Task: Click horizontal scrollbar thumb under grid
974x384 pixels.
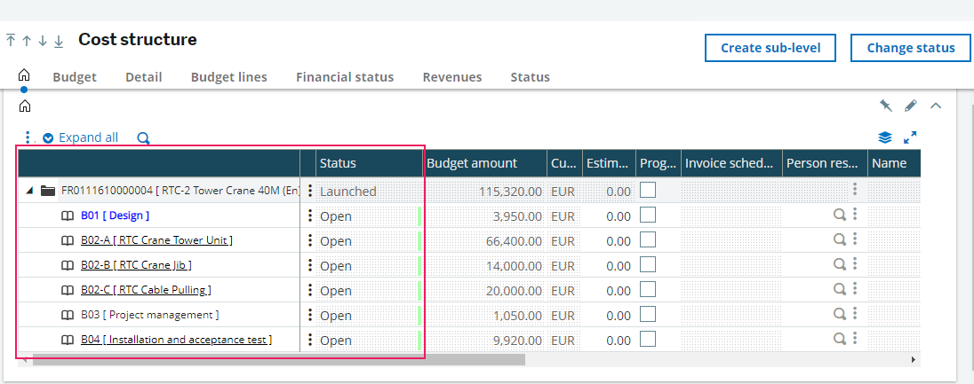Action: click(279, 359)
